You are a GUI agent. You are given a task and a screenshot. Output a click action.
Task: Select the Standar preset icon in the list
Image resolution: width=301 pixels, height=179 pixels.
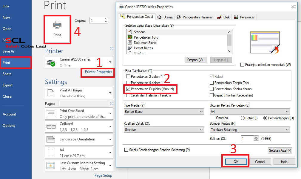tap(130, 32)
